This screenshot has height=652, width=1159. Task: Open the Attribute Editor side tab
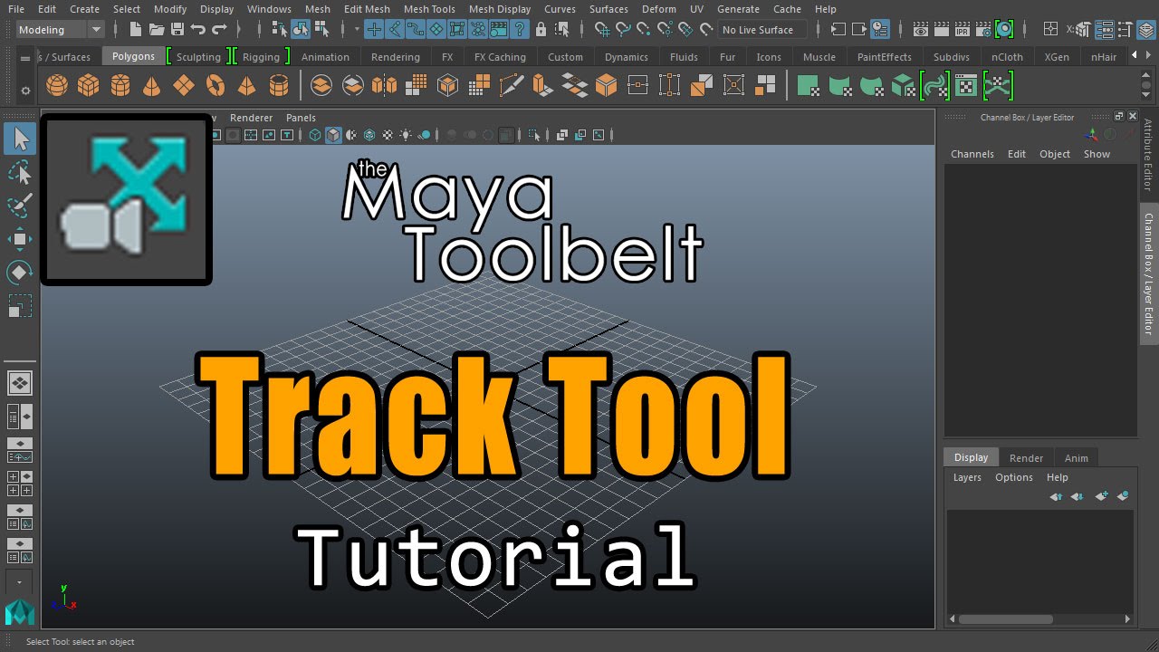[x=1148, y=155]
